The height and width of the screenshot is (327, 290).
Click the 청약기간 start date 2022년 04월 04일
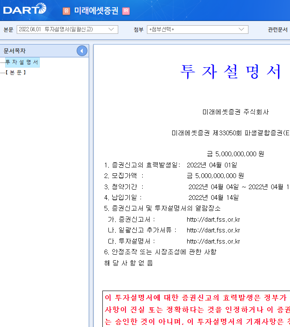[213, 187]
